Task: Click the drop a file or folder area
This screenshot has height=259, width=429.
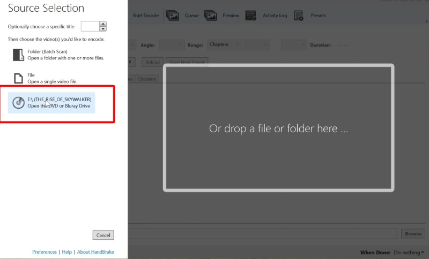Action: tap(278, 128)
